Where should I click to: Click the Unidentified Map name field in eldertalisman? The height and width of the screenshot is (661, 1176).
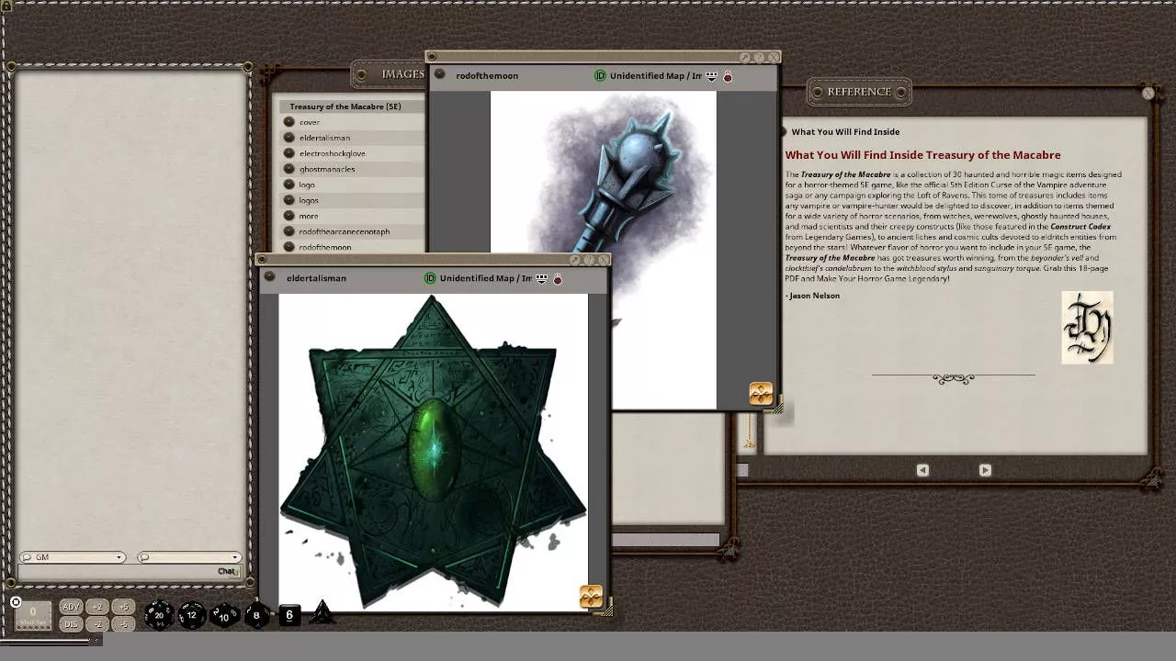tap(485, 277)
